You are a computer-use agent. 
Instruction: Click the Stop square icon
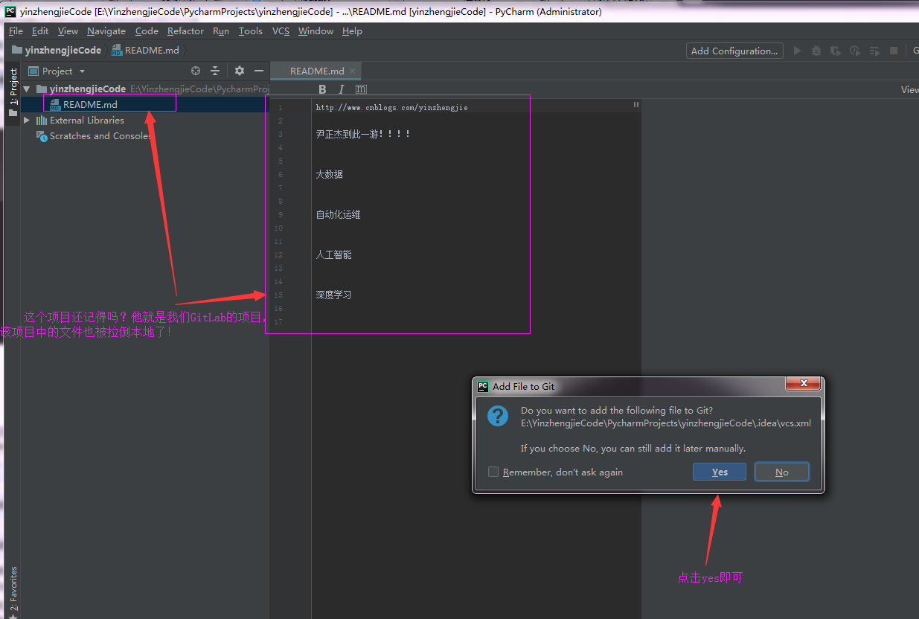tap(894, 51)
